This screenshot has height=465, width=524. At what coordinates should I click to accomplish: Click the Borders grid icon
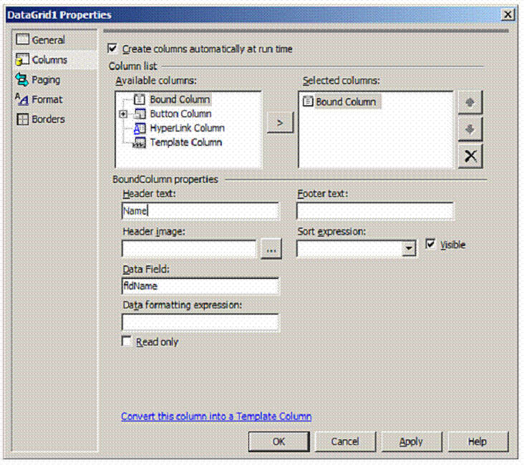[x=22, y=119]
